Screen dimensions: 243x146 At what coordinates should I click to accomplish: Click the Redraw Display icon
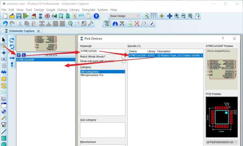point(146,16)
